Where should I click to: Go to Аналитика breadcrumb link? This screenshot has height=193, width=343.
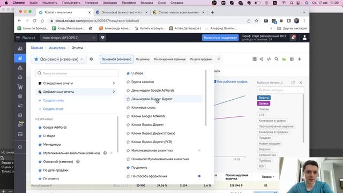coord(57,48)
